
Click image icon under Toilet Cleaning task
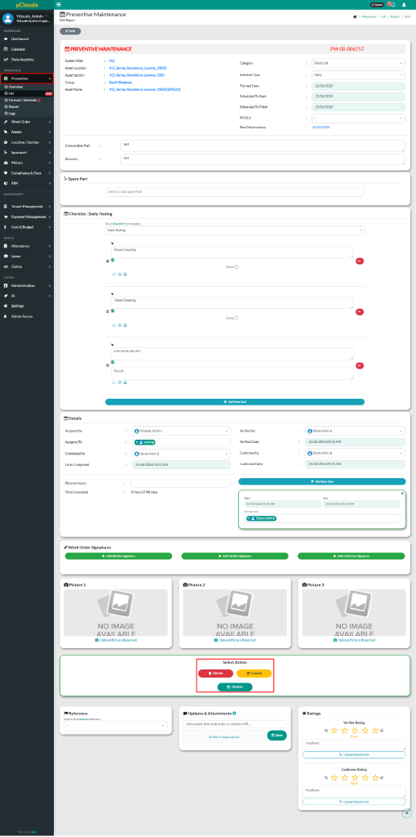[125, 325]
